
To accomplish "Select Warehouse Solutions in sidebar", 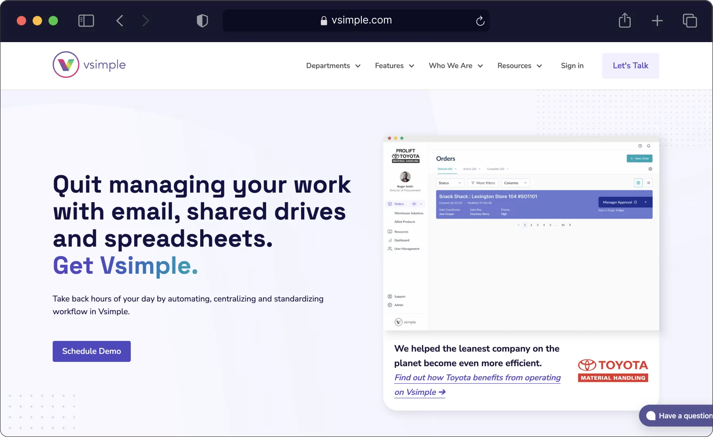I will coord(409,213).
